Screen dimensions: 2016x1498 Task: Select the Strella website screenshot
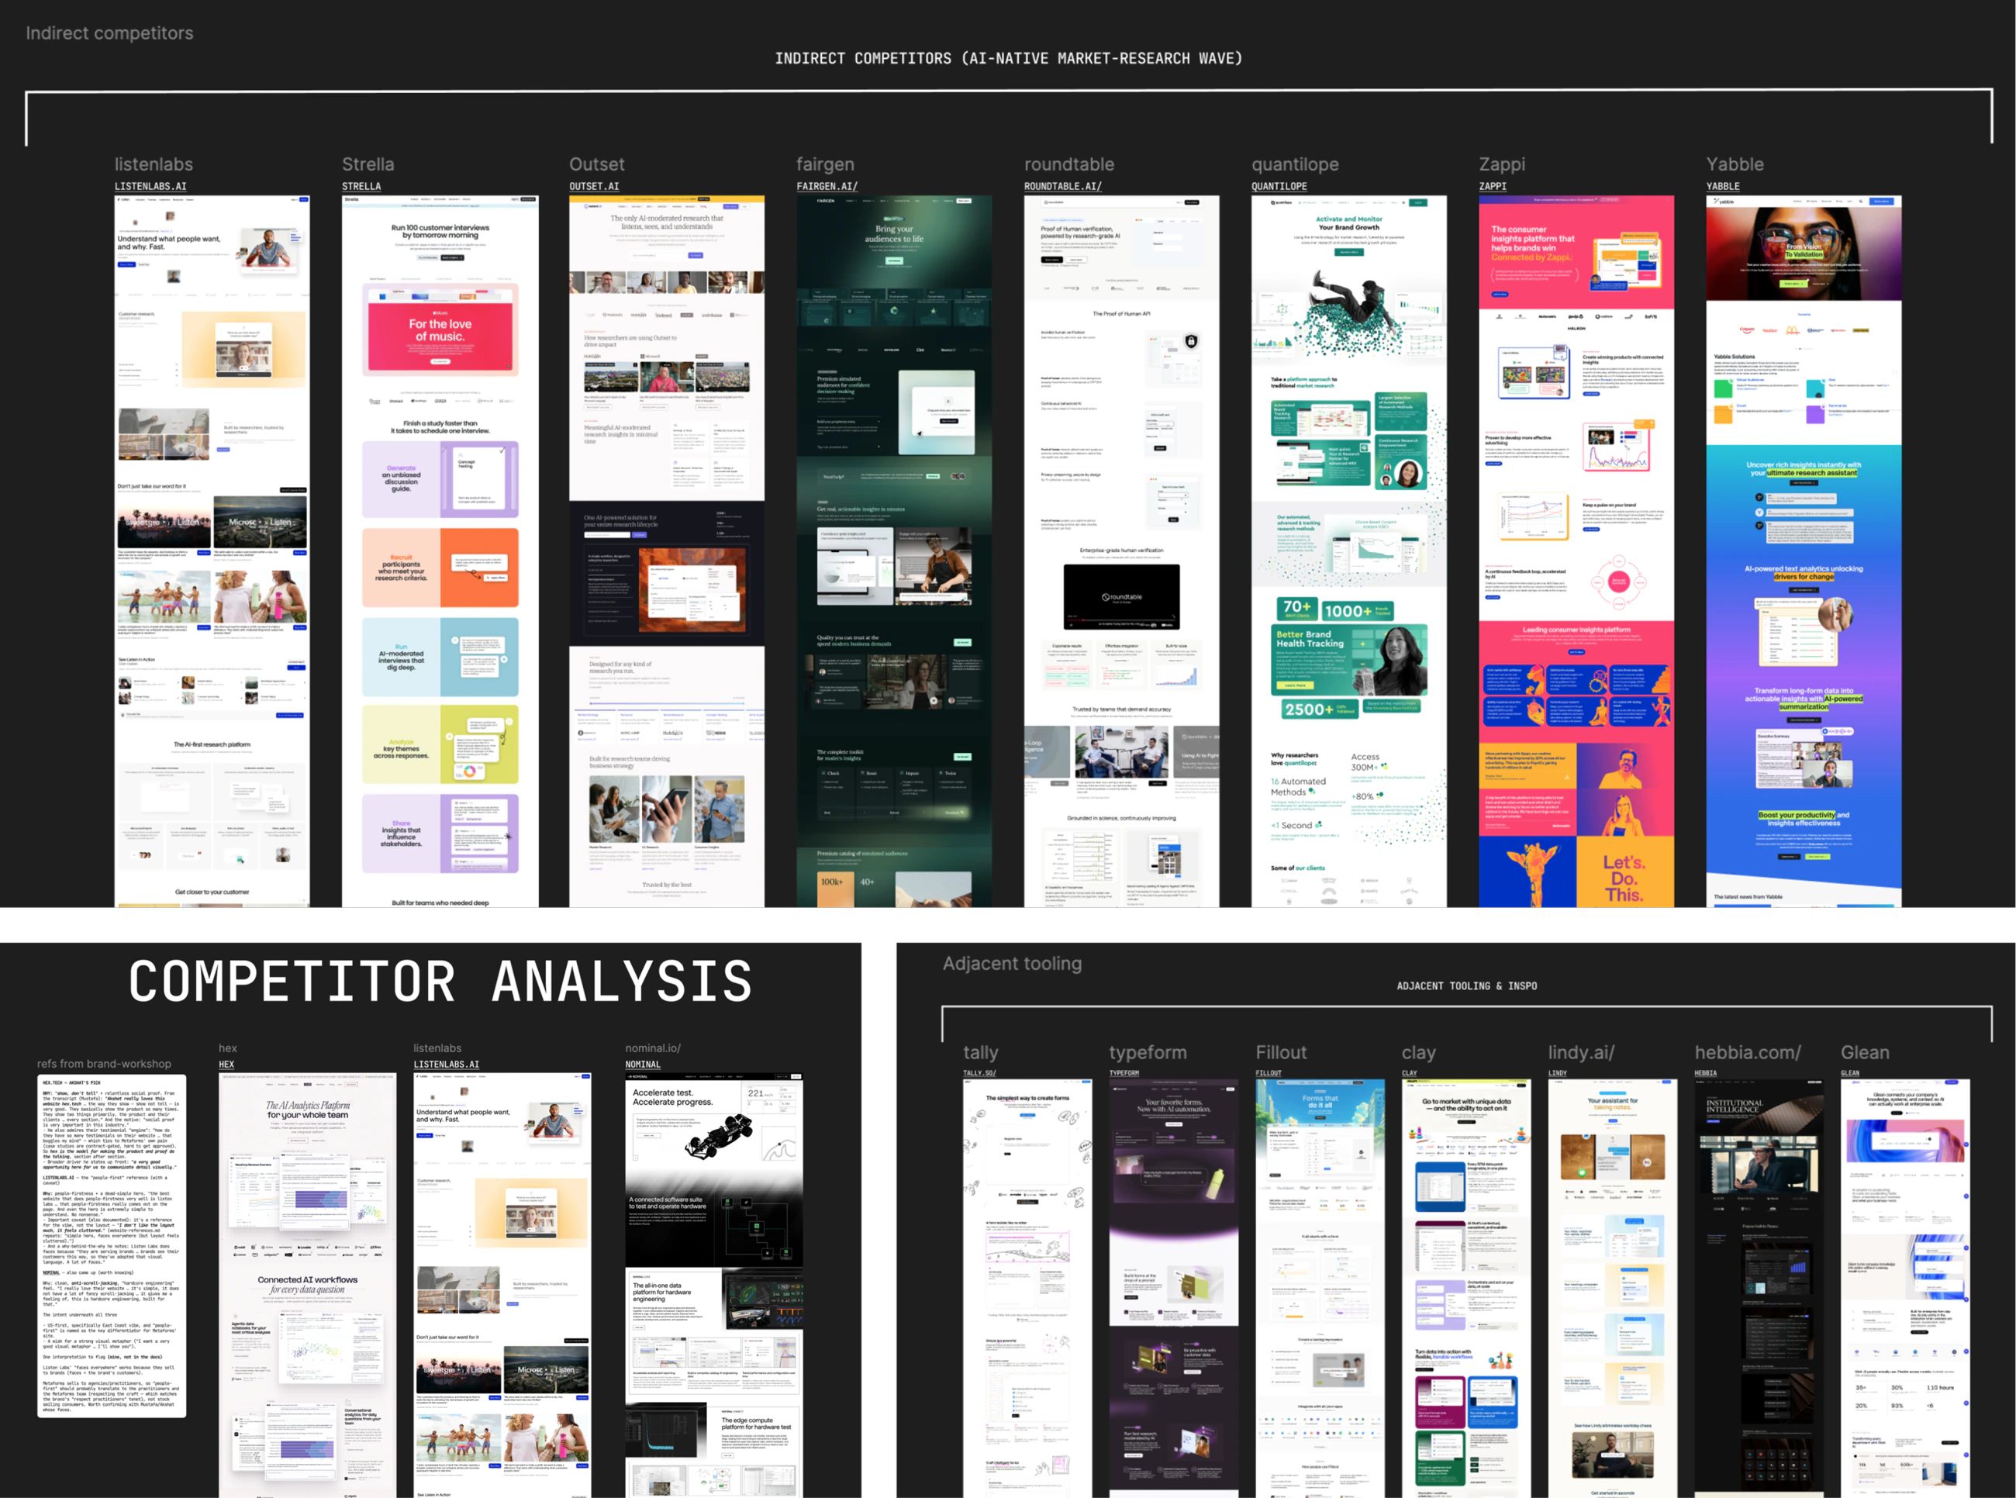tap(440, 551)
